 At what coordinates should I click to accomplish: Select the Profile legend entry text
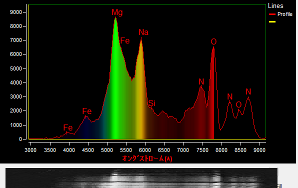284,14
